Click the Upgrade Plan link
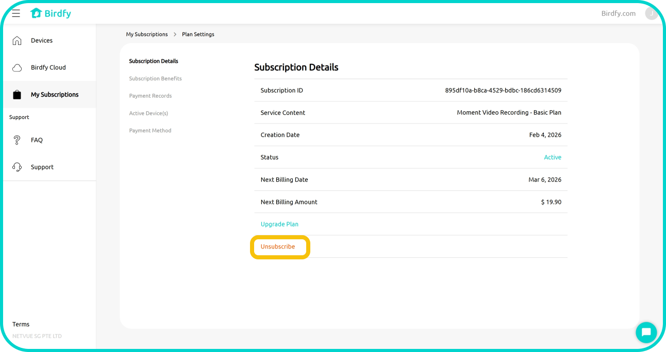The height and width of the screenshot is (352, 666). coord(279,224)
